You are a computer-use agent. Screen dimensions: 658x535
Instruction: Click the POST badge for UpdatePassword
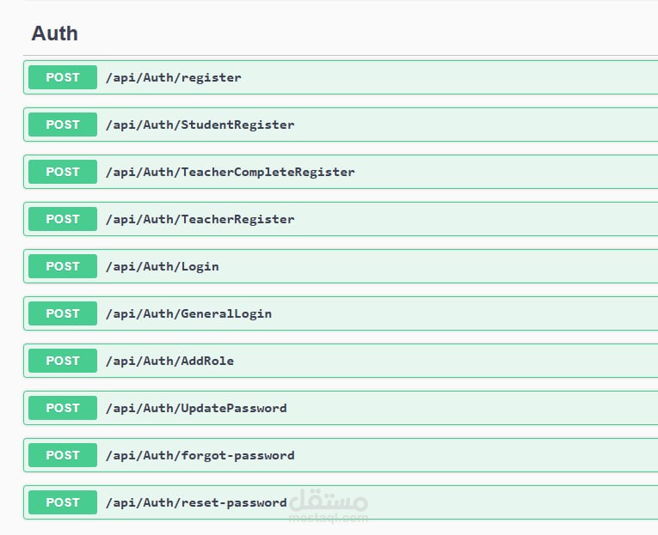pyautogui.click(x=63, y=408)
